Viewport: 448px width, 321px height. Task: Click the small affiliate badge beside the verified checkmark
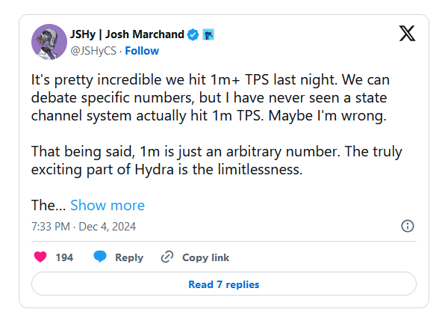click(209, 34)
